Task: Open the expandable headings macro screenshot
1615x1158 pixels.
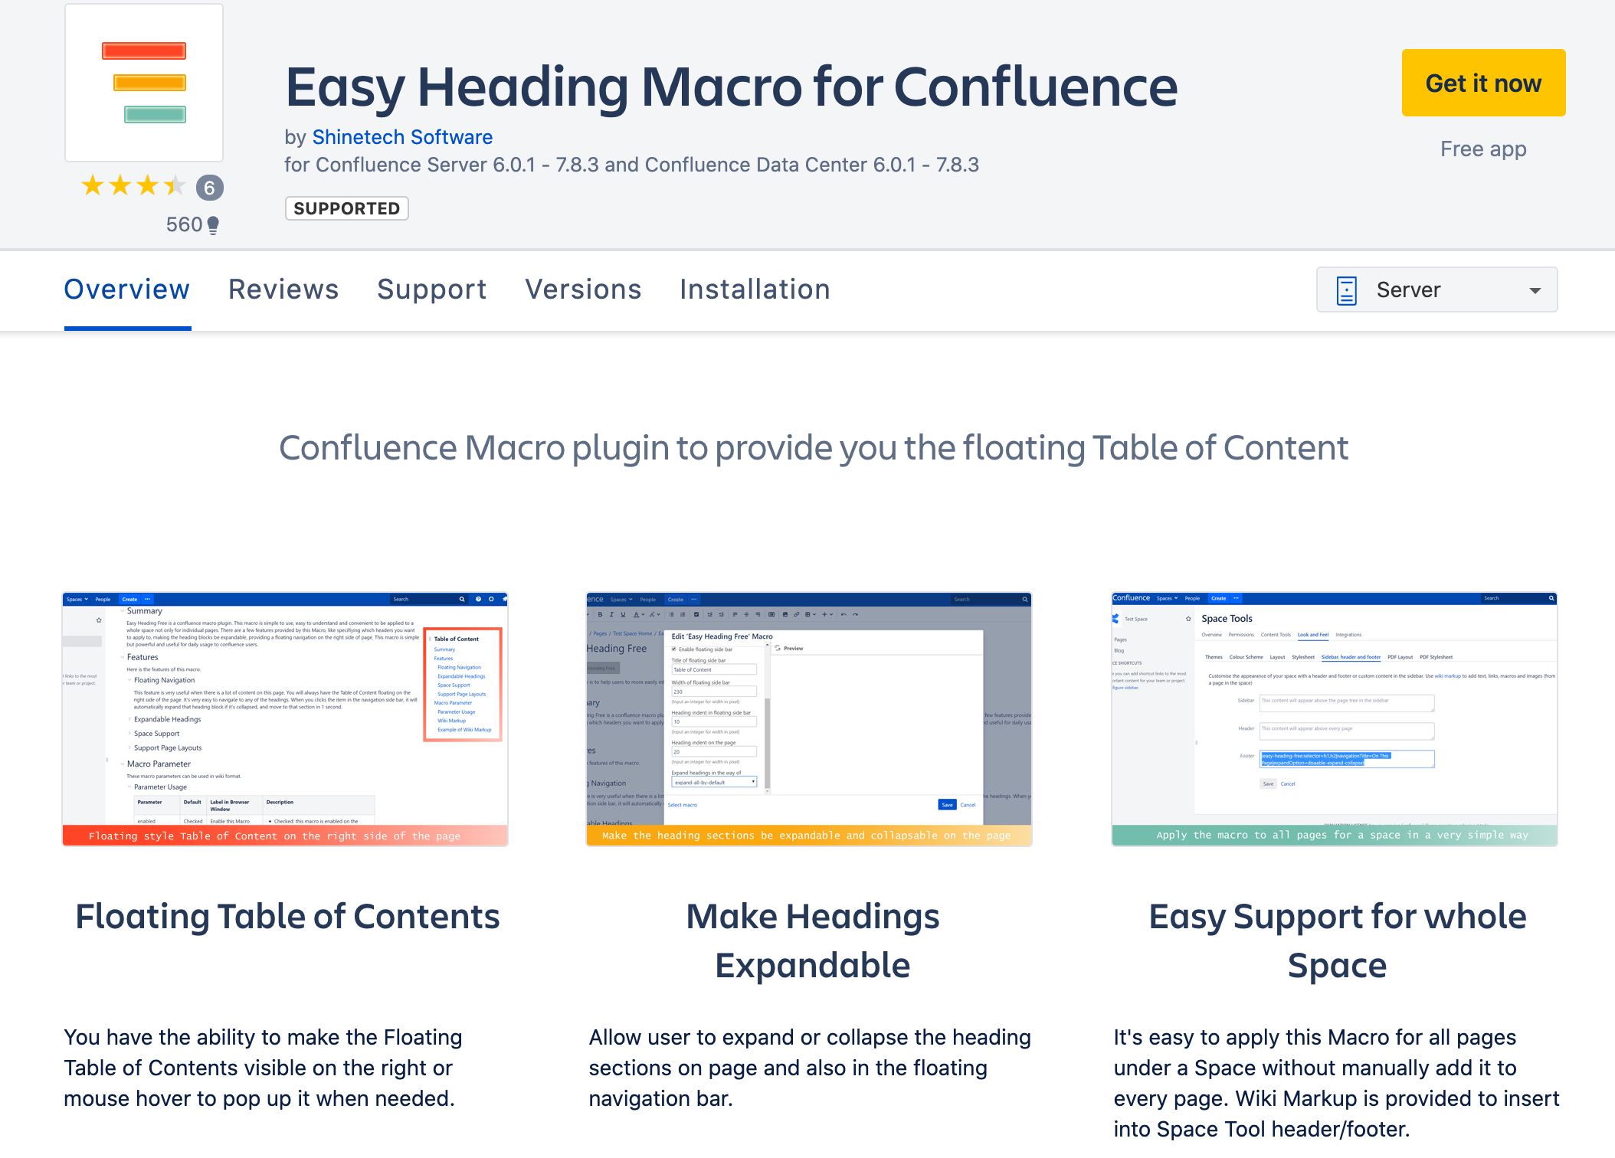Action: [809, 718]
